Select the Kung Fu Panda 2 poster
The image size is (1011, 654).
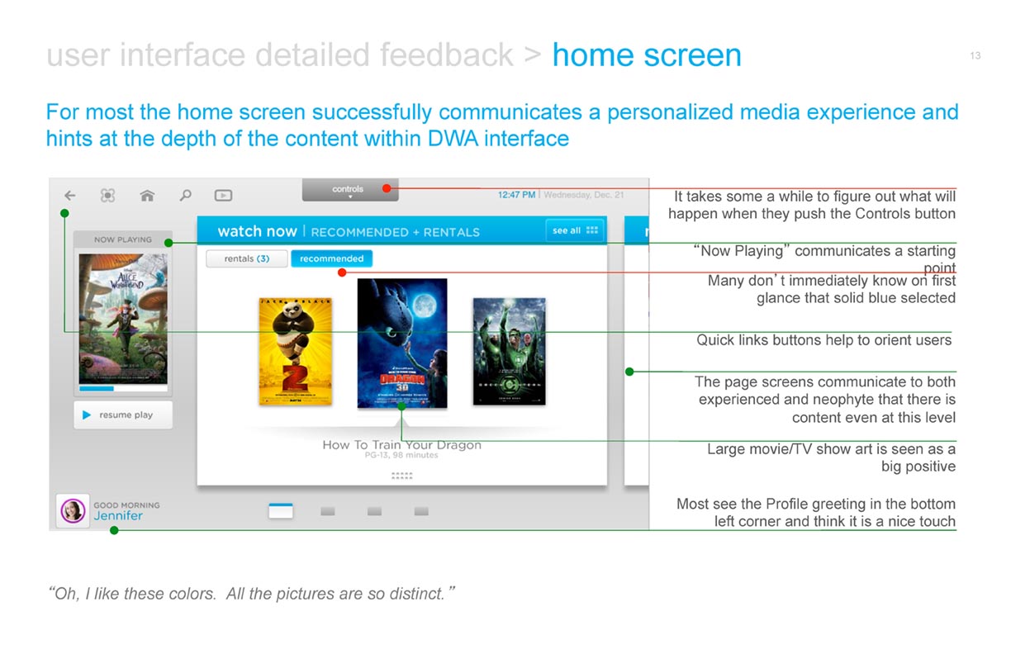295,351
